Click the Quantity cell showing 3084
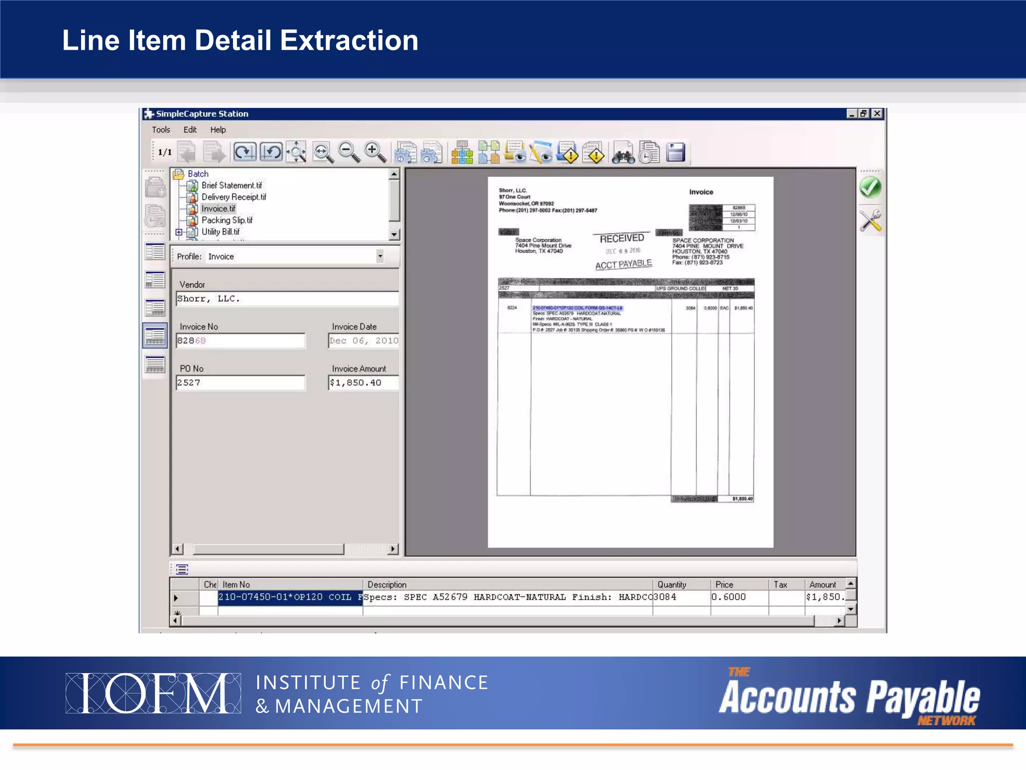Viewport: 1026px width, 770px height. 681,597
